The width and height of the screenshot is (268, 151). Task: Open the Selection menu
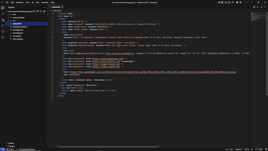(19, 2)
